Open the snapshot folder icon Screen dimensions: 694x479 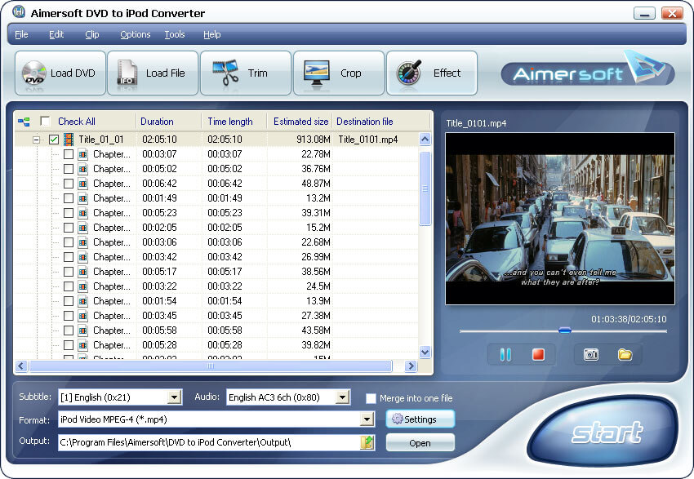click(625, 354)
